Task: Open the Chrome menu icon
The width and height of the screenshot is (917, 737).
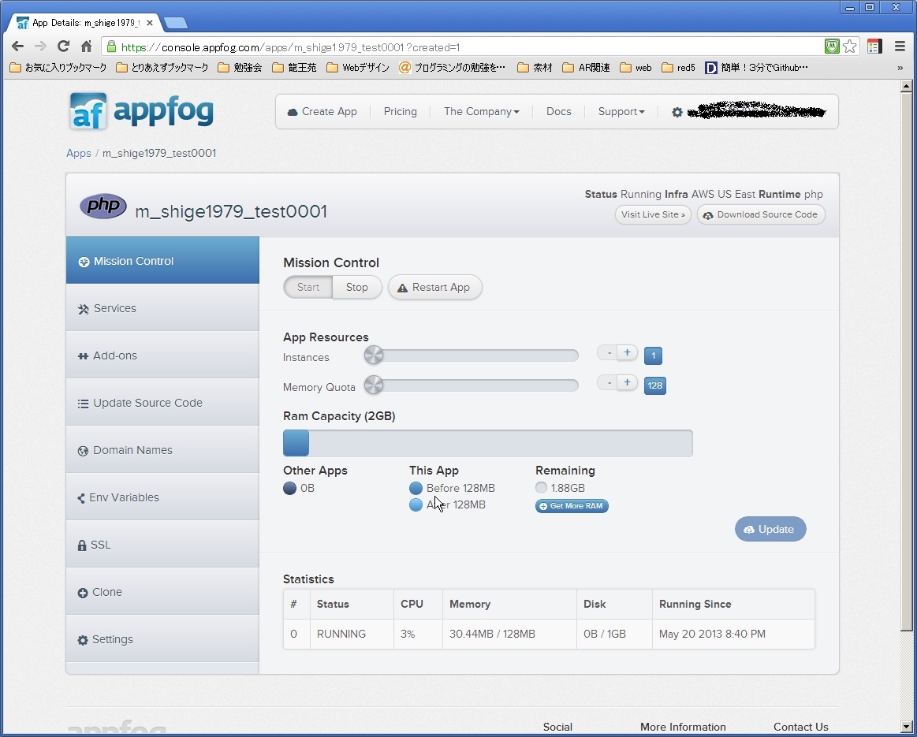Action: [900, 47]
